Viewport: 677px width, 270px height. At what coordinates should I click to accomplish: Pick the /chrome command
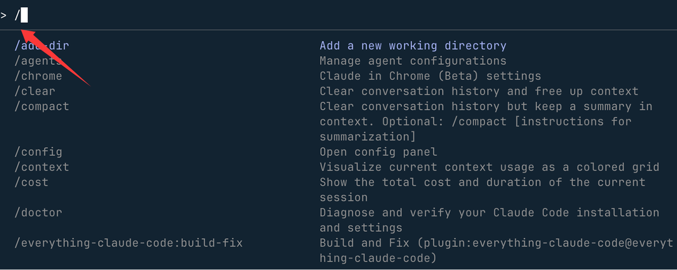click(38, 76)
